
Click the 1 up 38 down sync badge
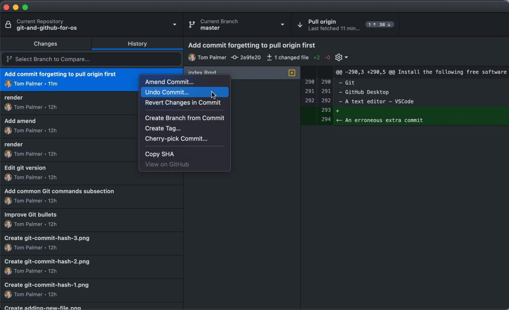pyautogui.click(x=380, y=25)
